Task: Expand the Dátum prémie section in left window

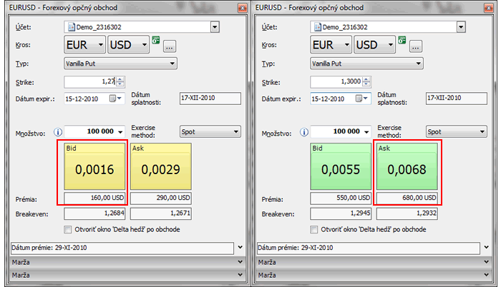Action: 240,247
